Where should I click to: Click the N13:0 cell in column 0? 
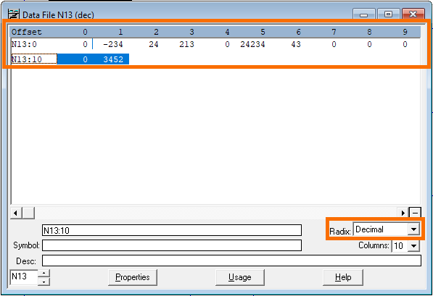85,44
